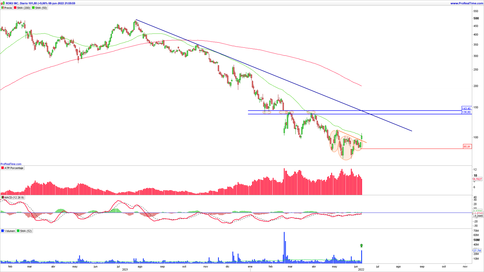484x272 pixels.
Task: Select the Volumen indicator label
Action: (8, 231)
